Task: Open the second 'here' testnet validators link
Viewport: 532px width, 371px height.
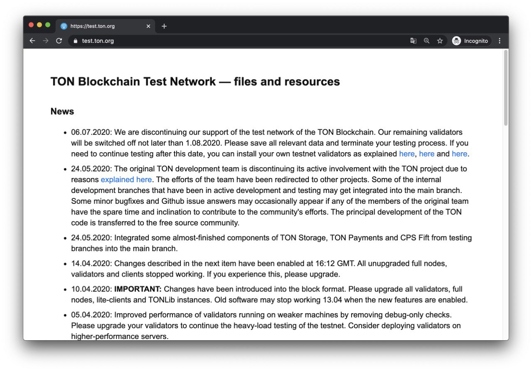Action: pyautogui.click(x=426, y=154)
